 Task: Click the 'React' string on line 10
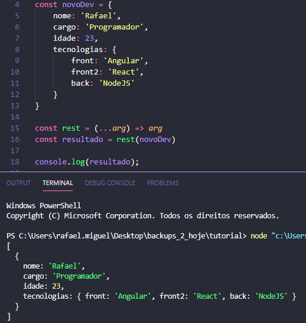tap(123, 72)
